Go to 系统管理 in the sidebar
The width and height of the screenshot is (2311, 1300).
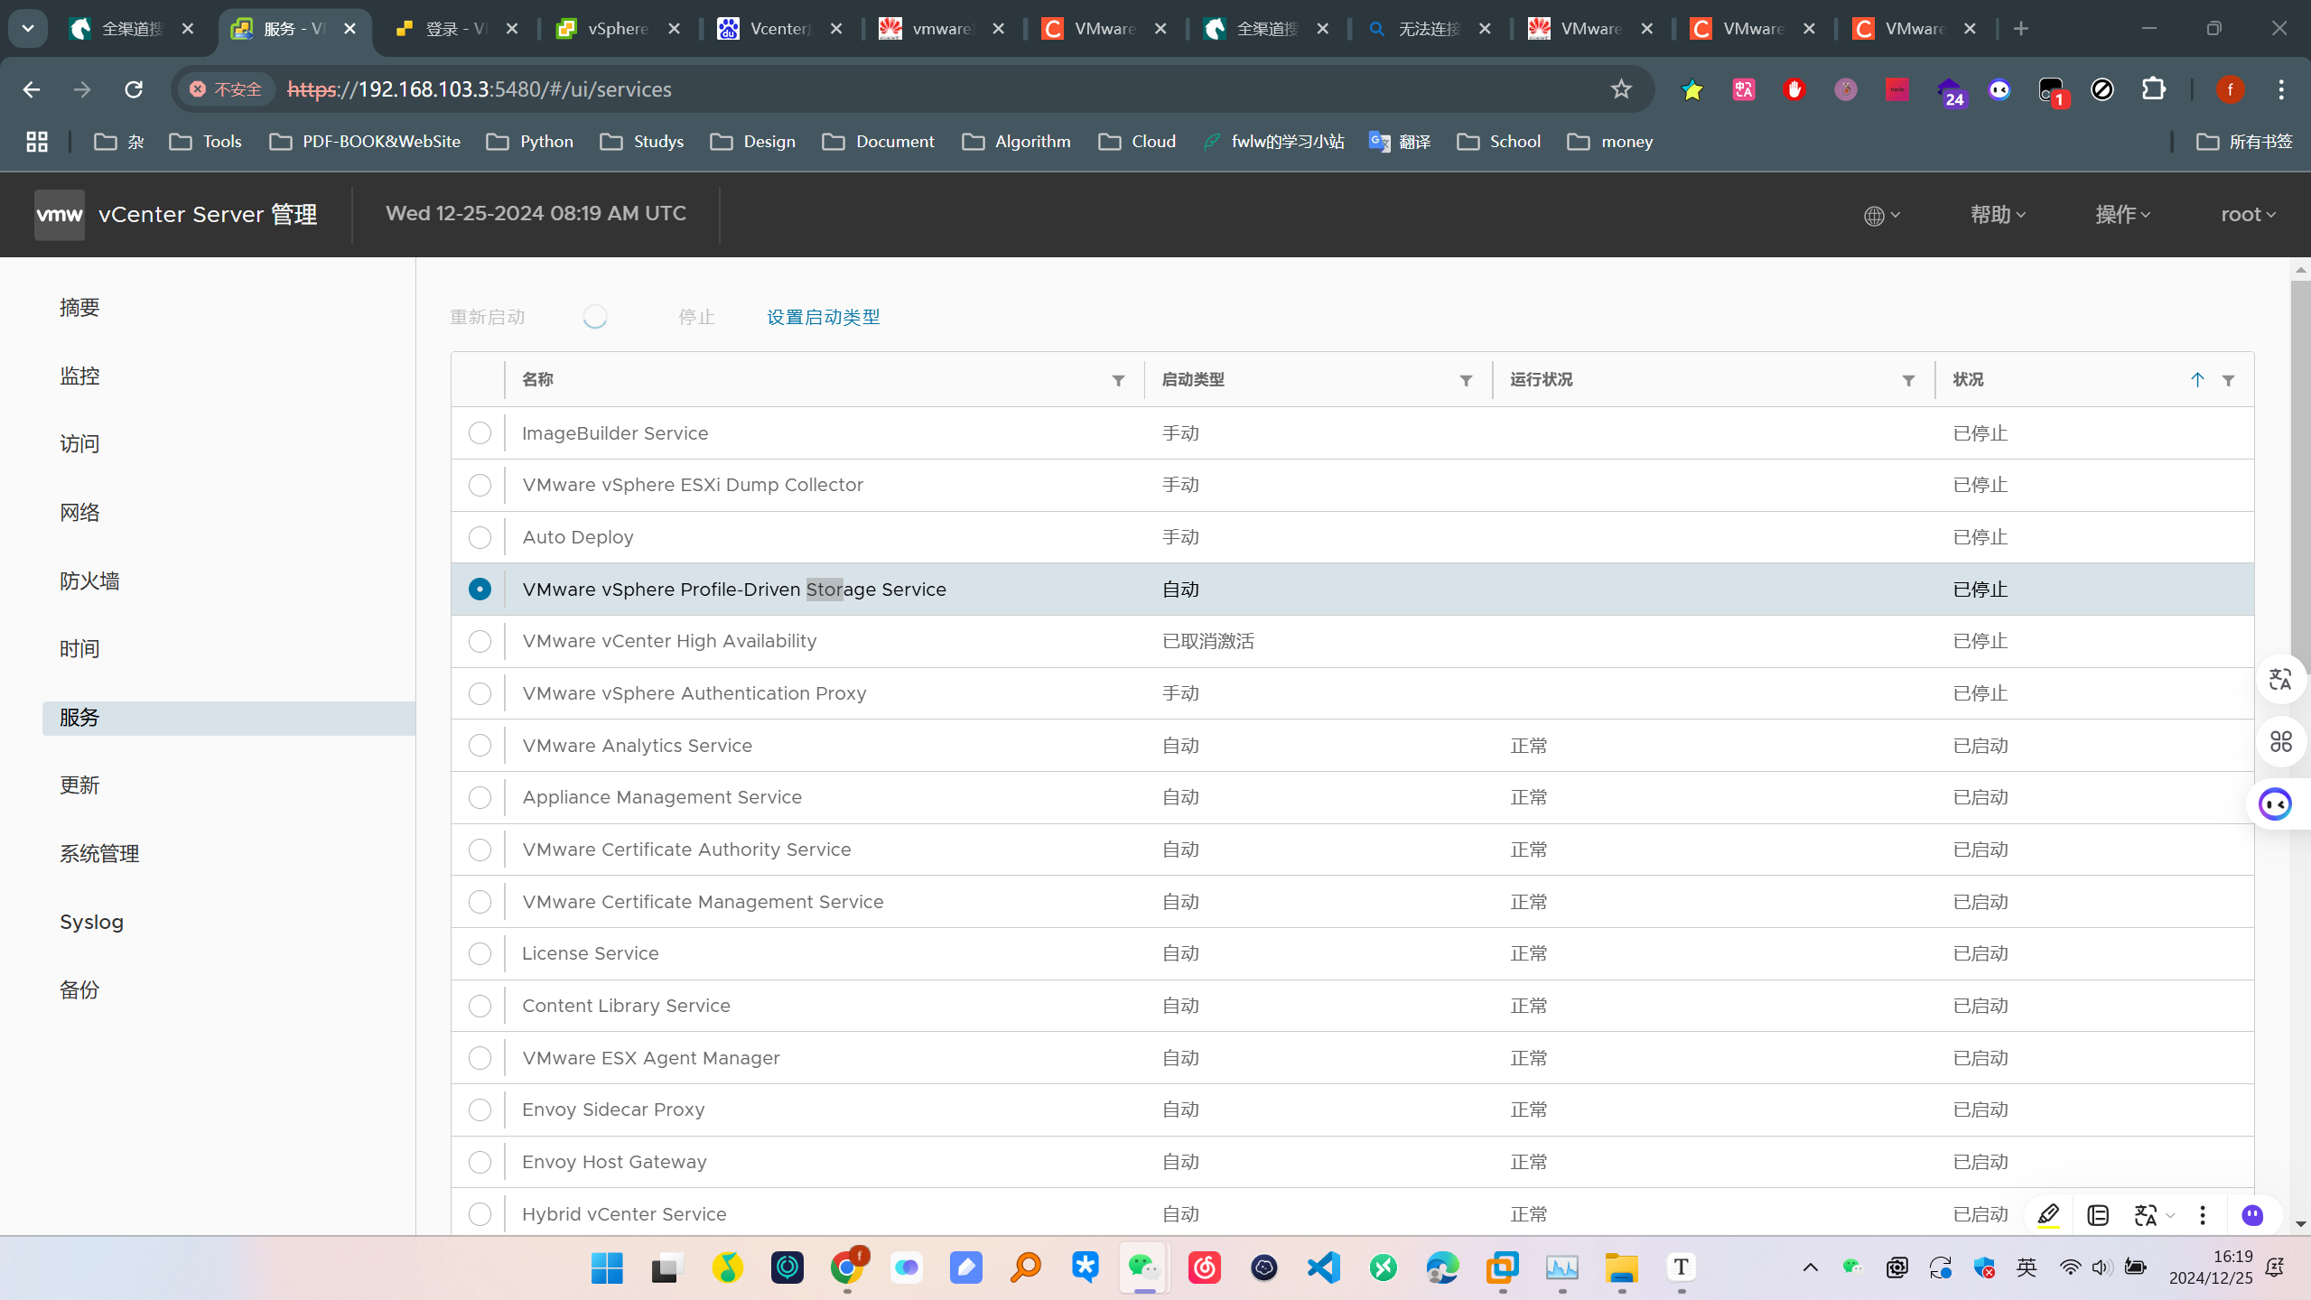point(99,854)
